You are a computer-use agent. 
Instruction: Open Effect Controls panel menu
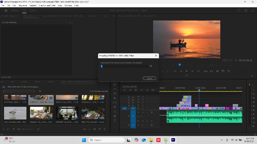click(x=38, y=16)
